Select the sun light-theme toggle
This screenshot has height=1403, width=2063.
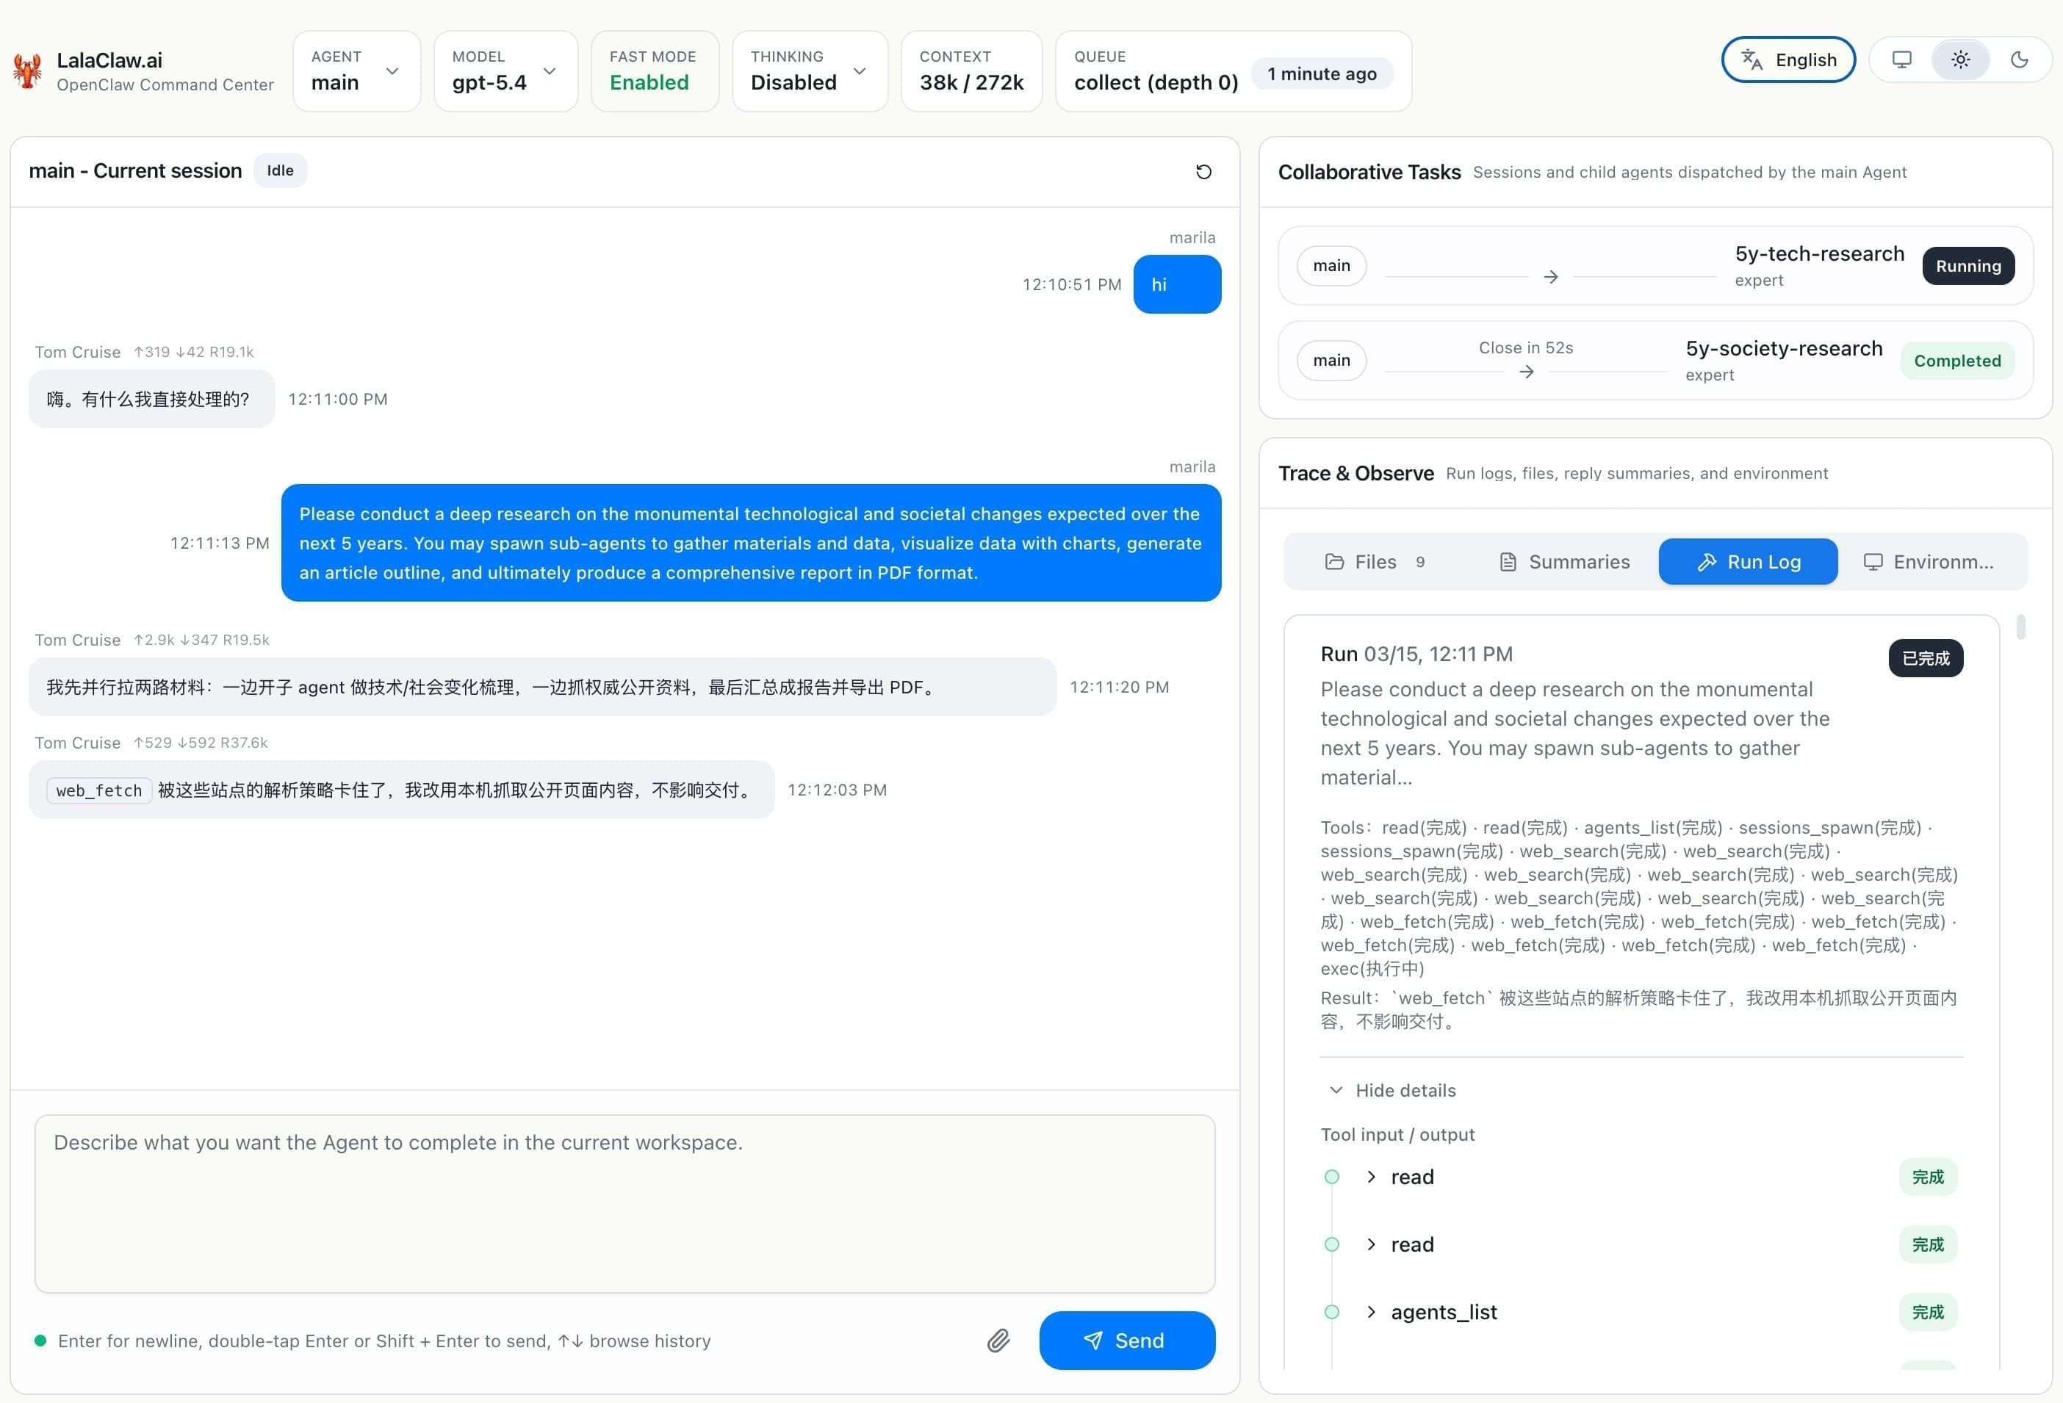(x=1960, y=59)
